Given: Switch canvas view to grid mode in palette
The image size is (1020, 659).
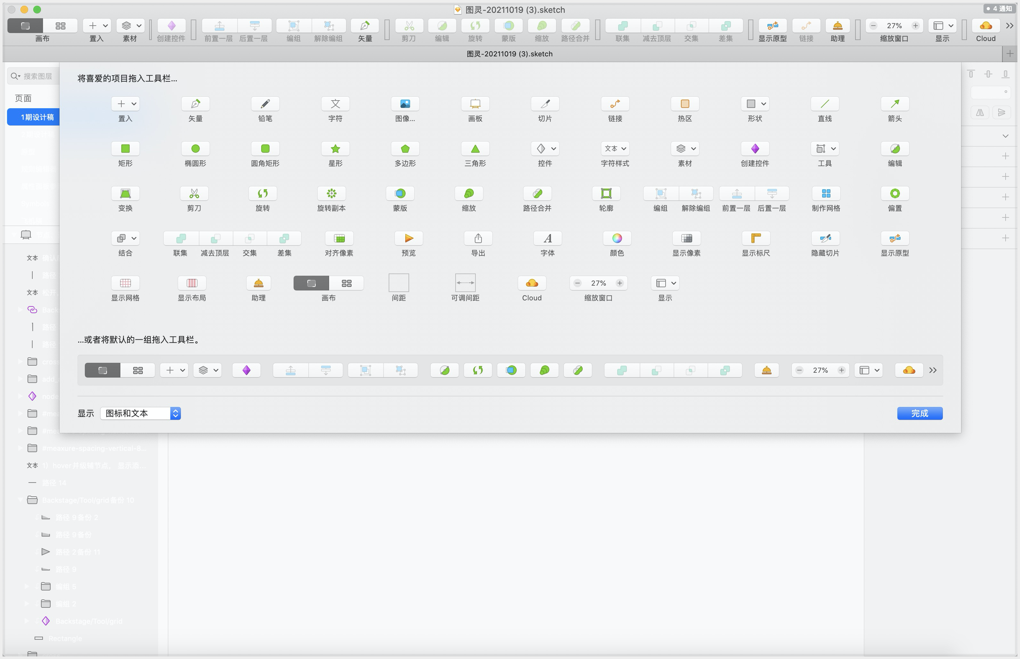Looking at the screenshot, I should pyautogui.click(x=346, y=283).
